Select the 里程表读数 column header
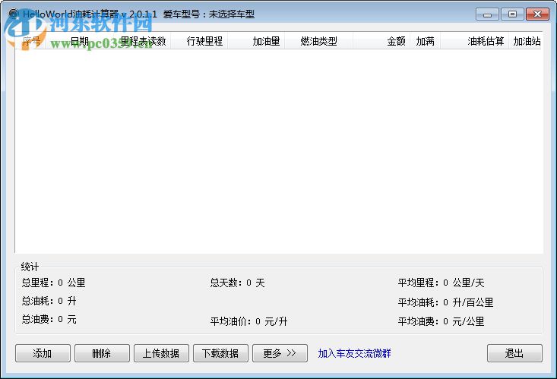 click(143, 41)
